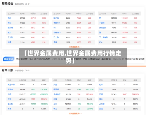Screen dimensions: 146x115
Task: Open the PTA product link
Action: [x=101, y=42]
